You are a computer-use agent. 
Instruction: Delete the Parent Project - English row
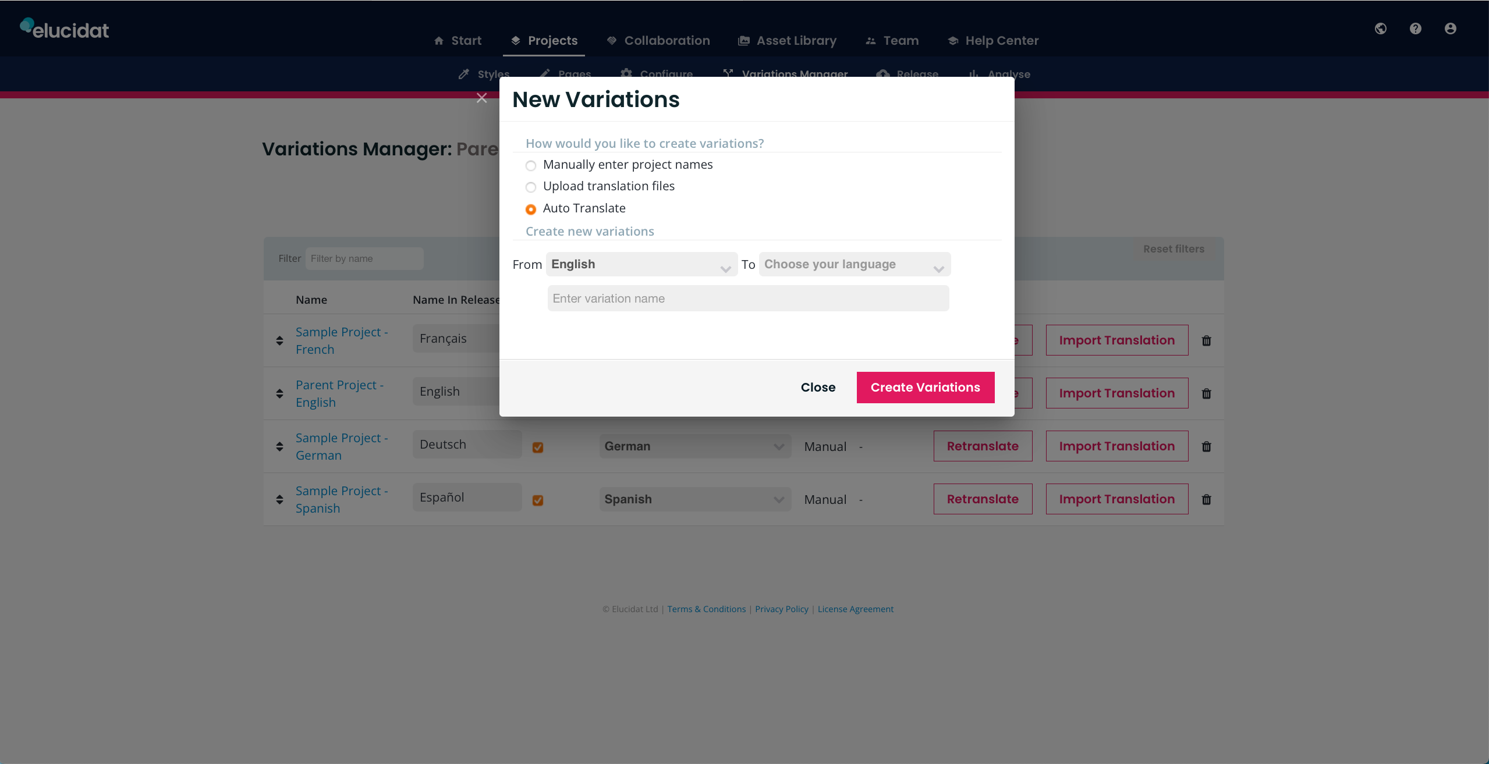click(x=1206, y=393)
